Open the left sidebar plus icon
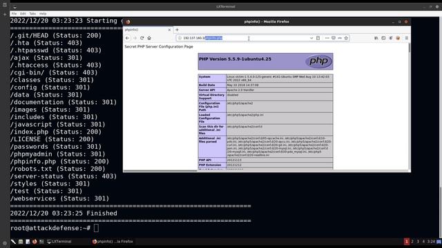 pyautogui.click(x=5, y=14)
